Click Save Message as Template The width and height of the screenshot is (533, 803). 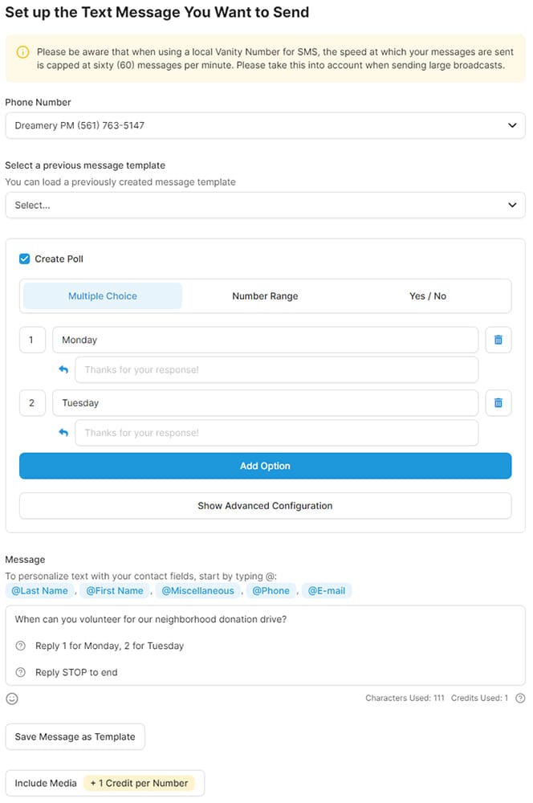pyautogui.click(x=75, y=736)
